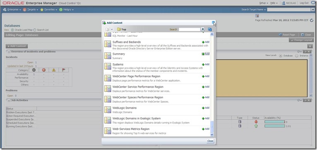Click the critical red X category icon
The width and height of the screenshot is (317, 150).
click(44, 70)
